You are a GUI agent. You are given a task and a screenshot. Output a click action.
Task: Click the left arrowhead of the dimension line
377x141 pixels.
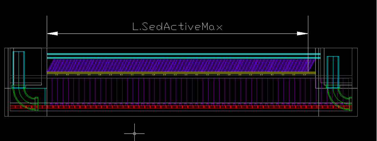click(52, 34)
